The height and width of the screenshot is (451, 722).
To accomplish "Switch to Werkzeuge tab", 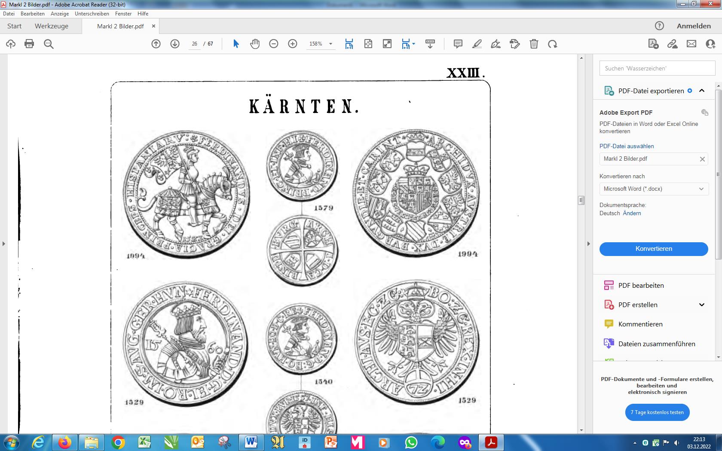I will (x=52, y=26).
